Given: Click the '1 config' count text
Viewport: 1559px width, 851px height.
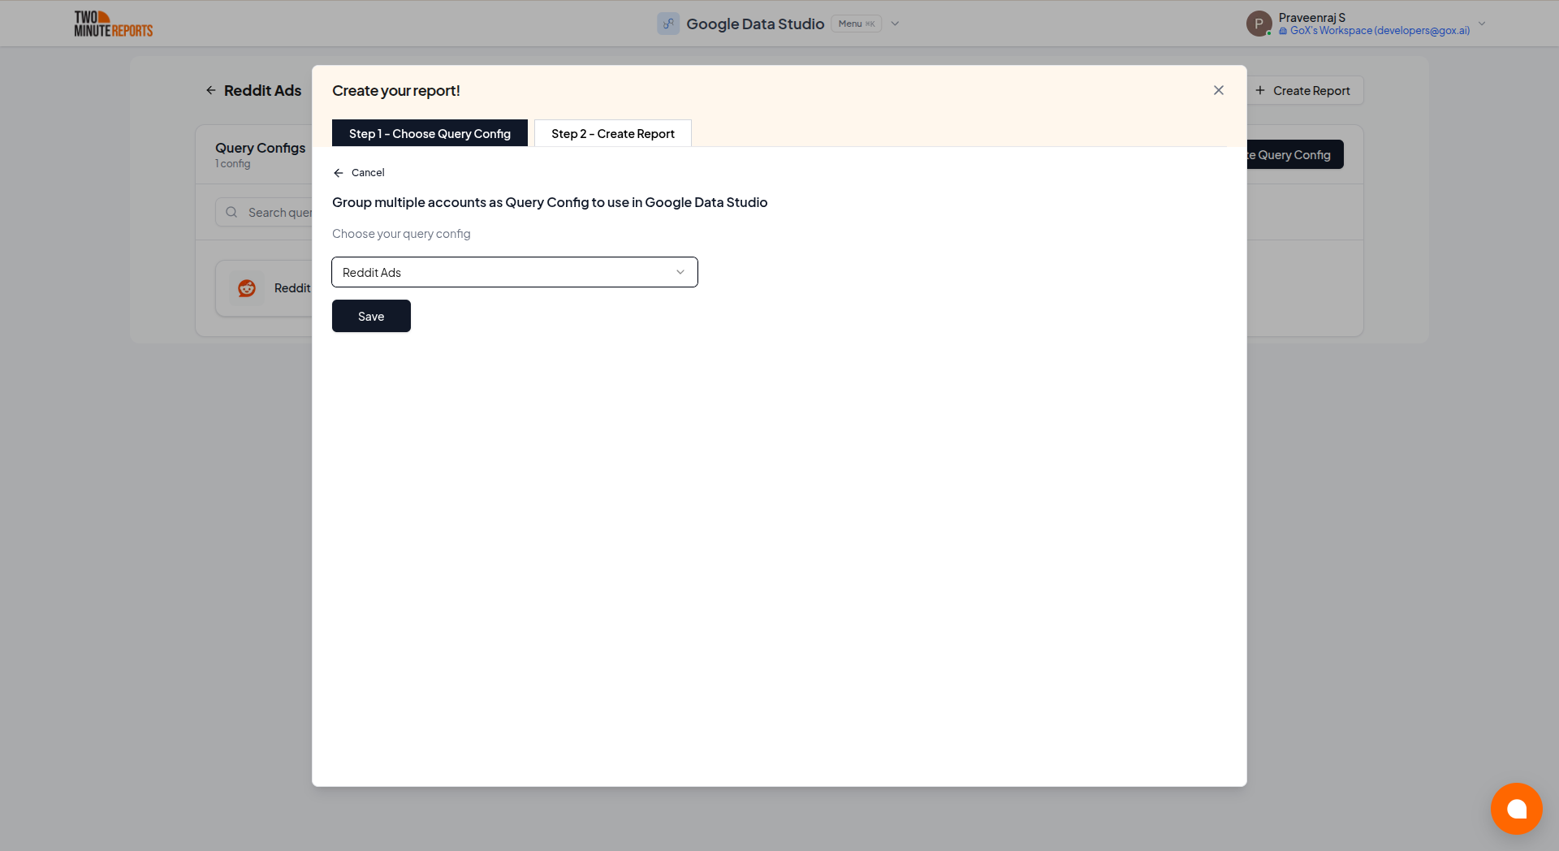Looking at the screenshot, I should 233,164.
